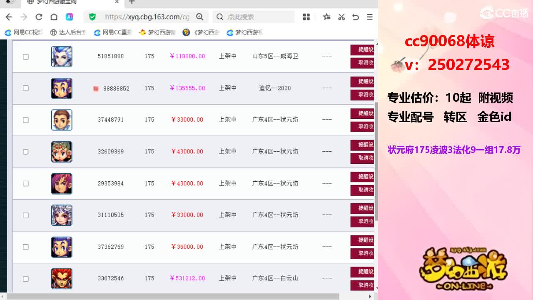Click 取消收 button for character 37448791
Viewport: 533px width, 300px height.
click(362, 126)
